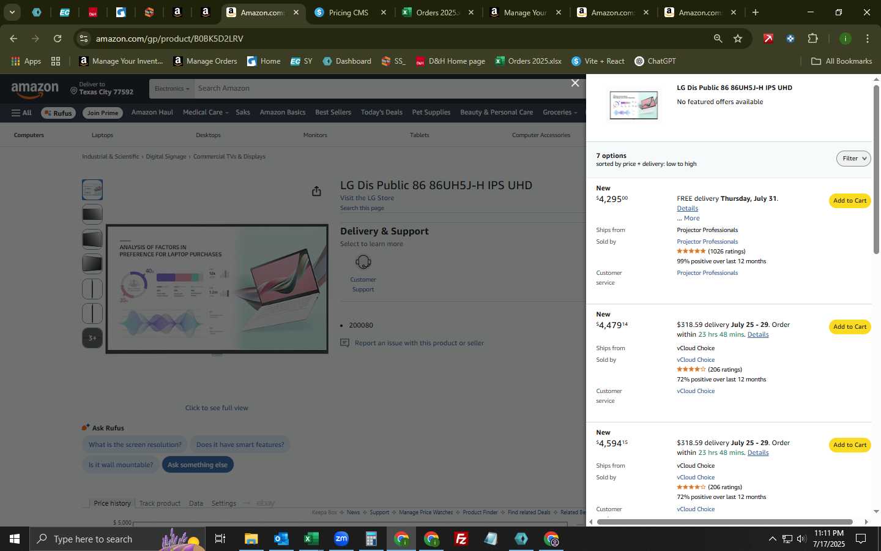881x551 pixels.
Task: Close the offers side panel with X
Action: tap(575, 83)
